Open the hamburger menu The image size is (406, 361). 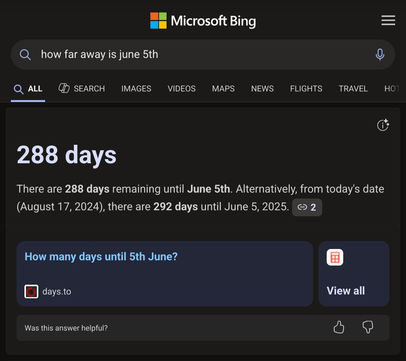pyautogui.click(x=388, y=21)
